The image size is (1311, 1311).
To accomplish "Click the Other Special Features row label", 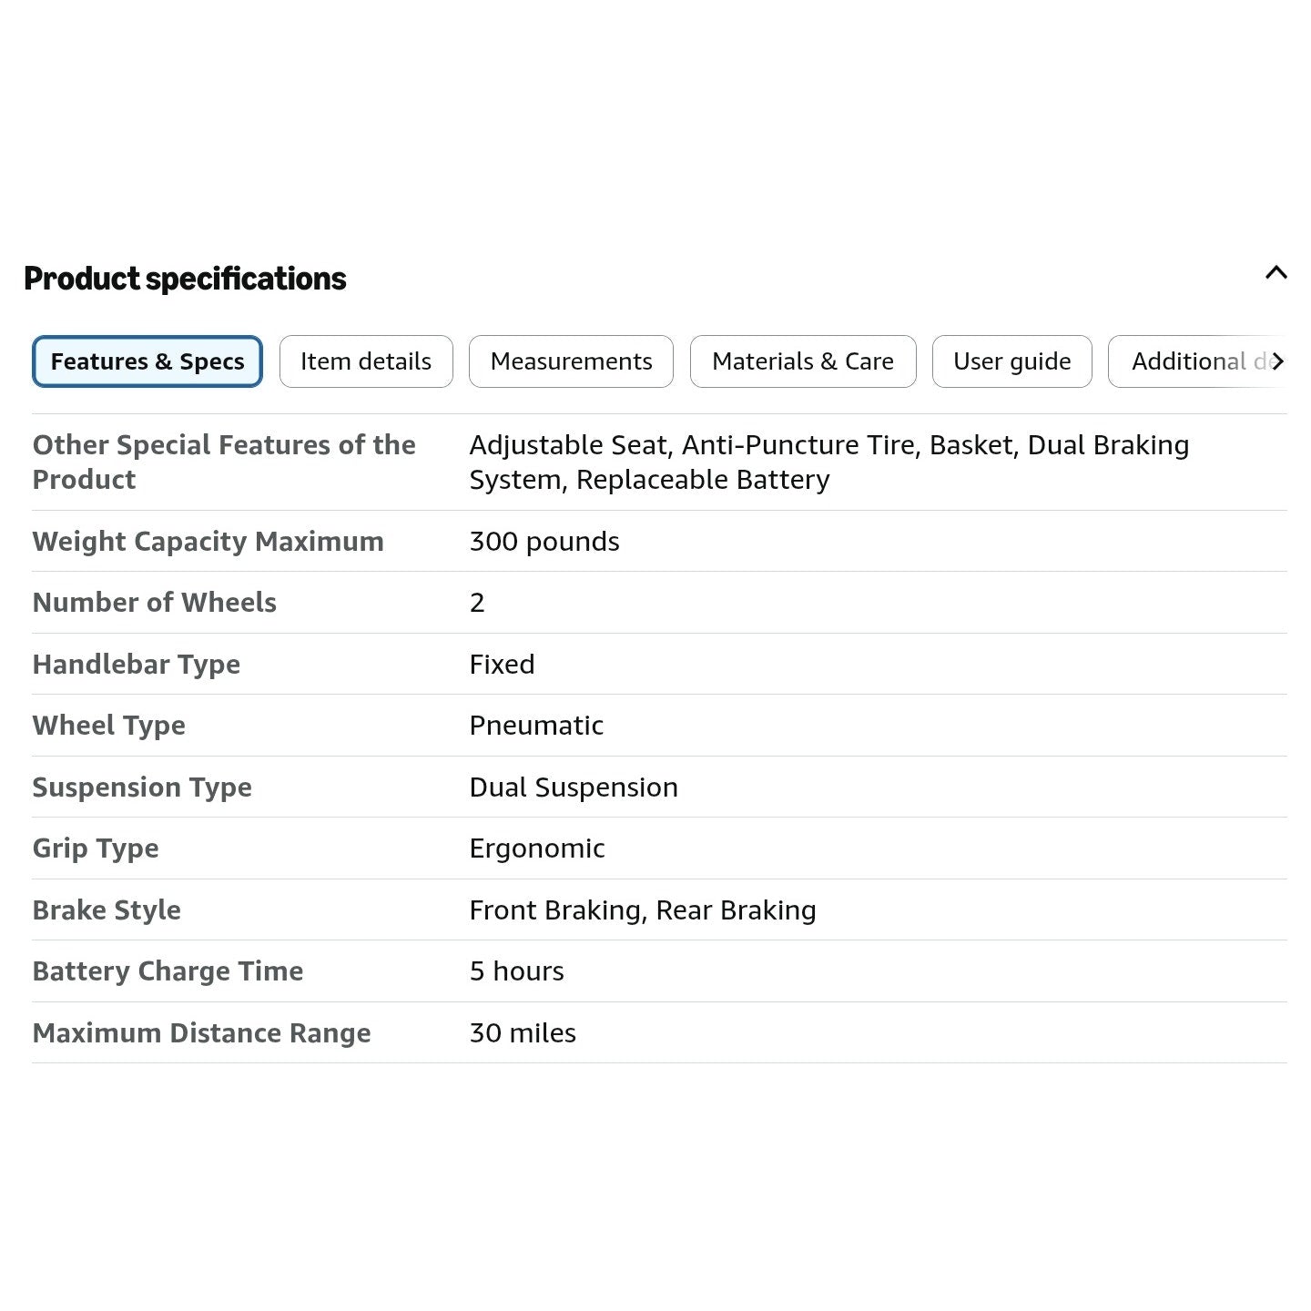I will click(224, 462).
